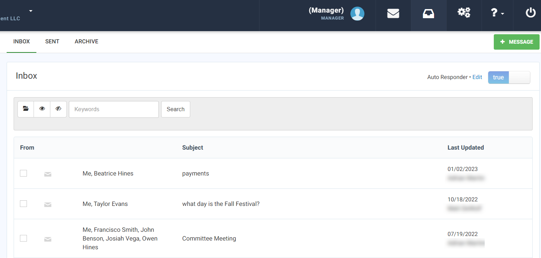Select the Committee Meeting checkbox

(23, 238)
